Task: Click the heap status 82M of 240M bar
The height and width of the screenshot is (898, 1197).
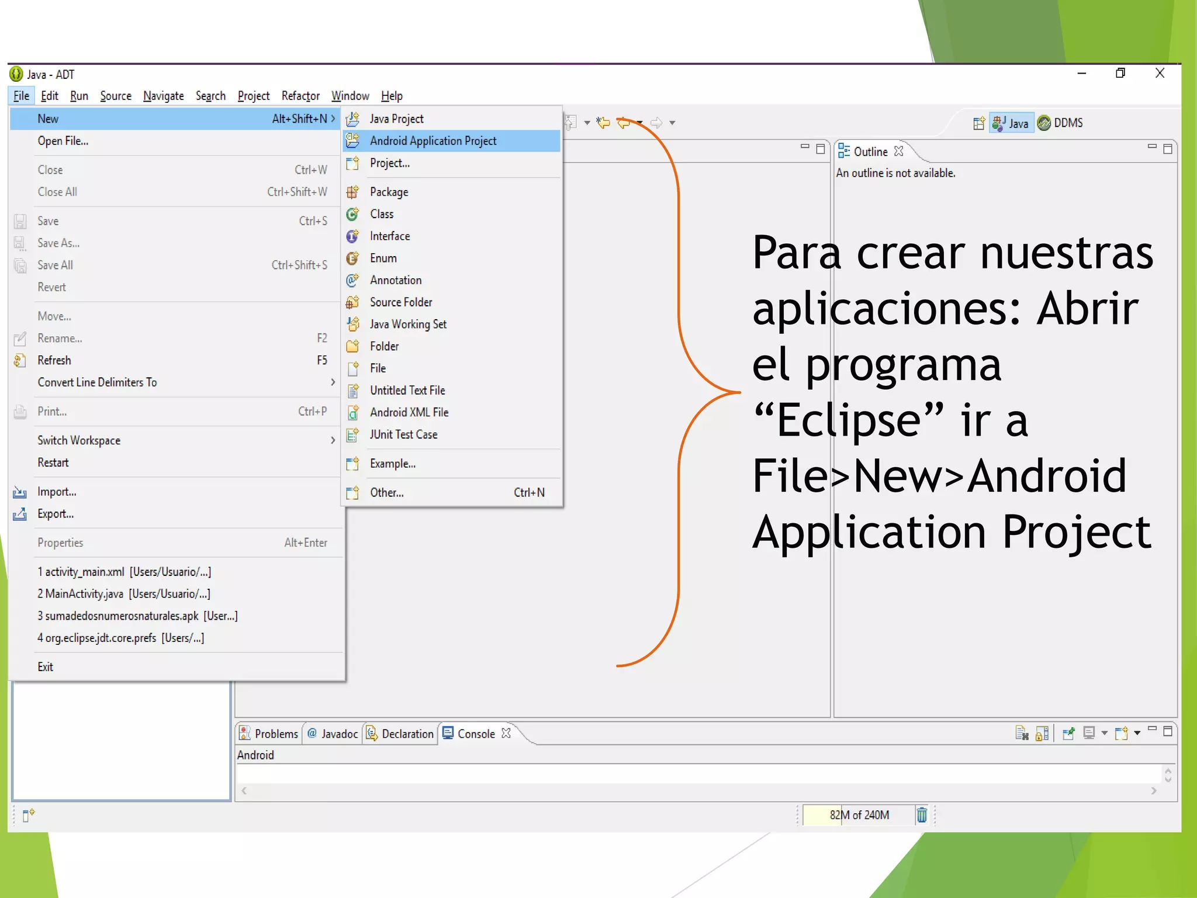Action: 858,815
